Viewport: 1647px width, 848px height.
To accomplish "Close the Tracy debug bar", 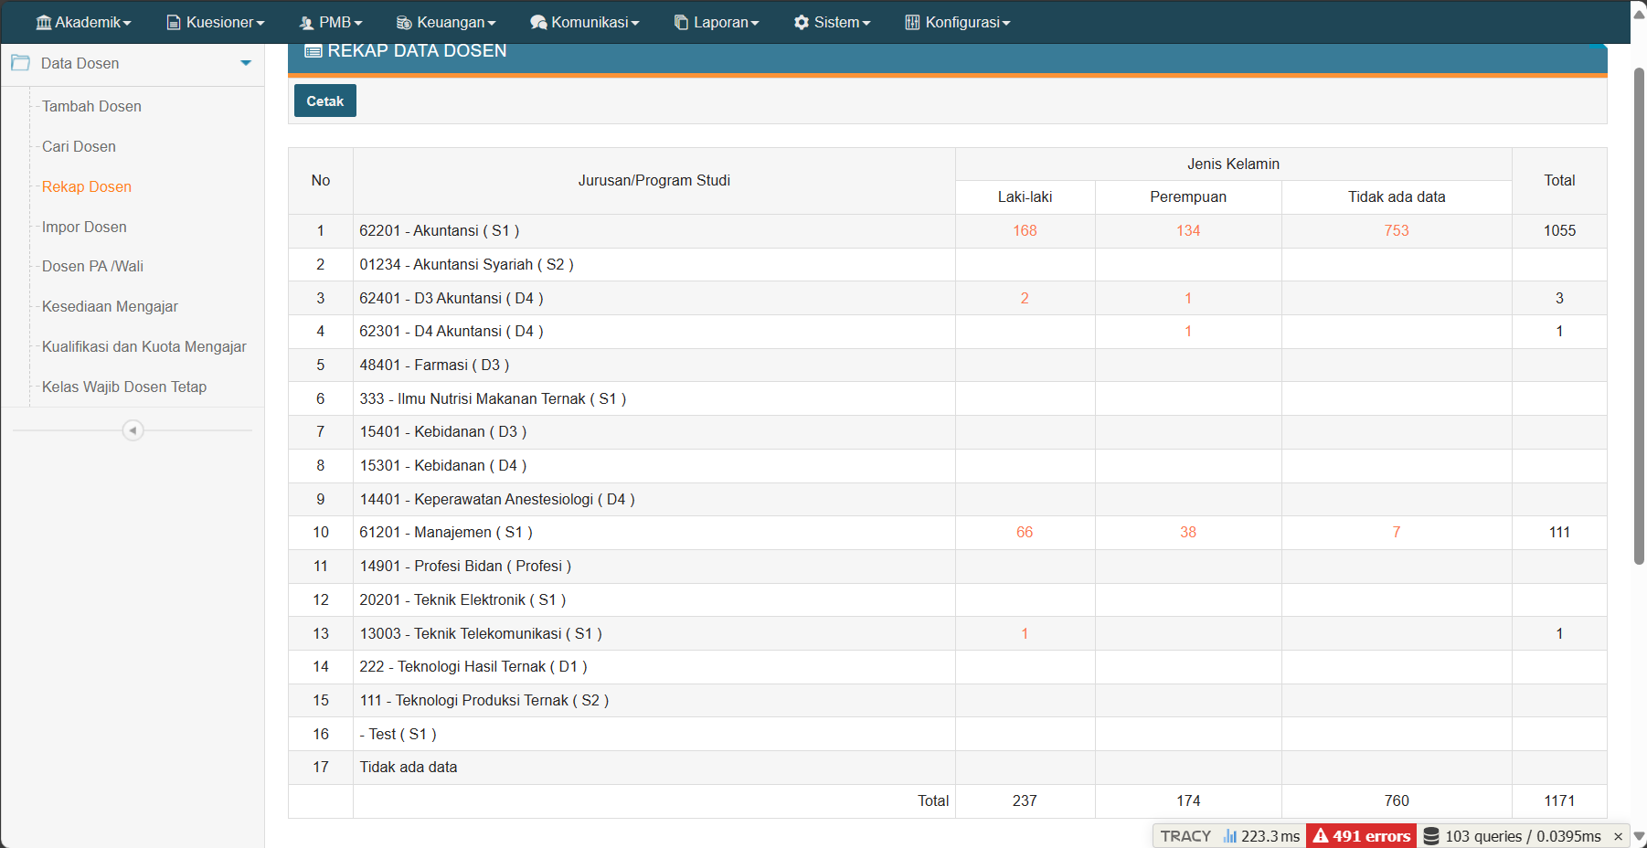I will [1618, 836].
